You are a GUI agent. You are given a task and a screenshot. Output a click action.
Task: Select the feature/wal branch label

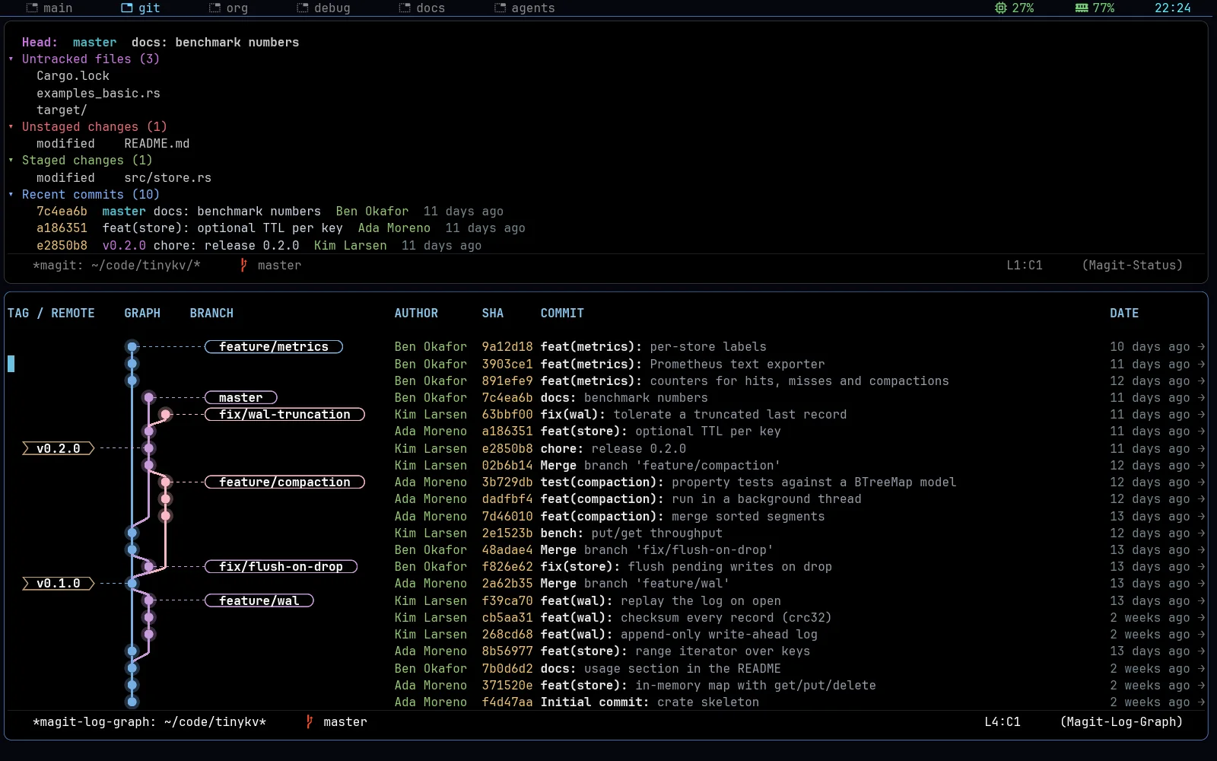coord(259,600)
